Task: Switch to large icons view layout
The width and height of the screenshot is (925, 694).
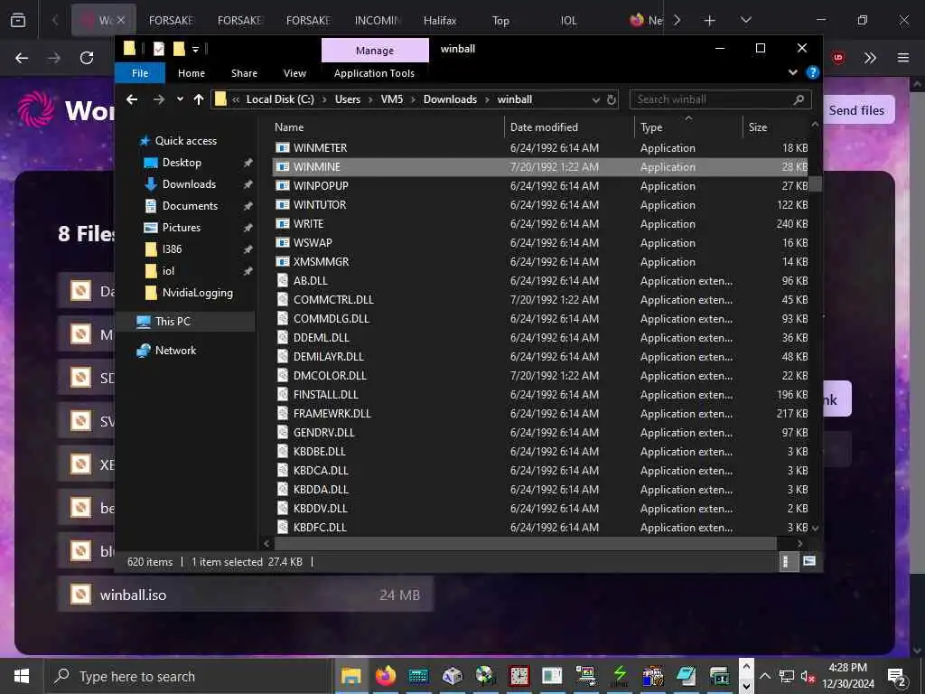Action: click(808, 561)
